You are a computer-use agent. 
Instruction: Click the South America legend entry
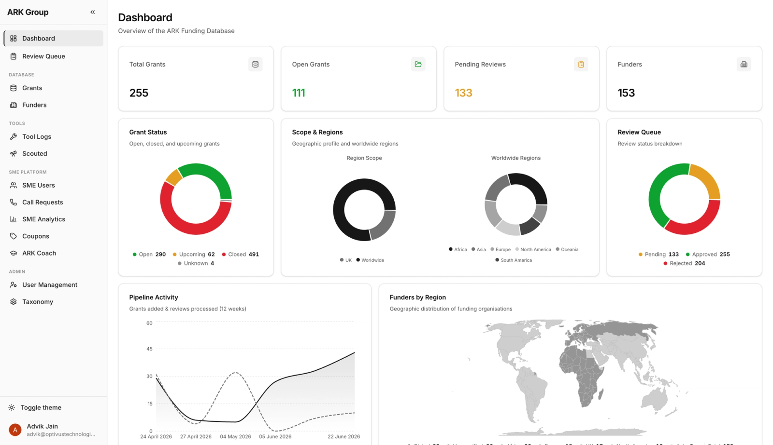(x=514, y=260)
